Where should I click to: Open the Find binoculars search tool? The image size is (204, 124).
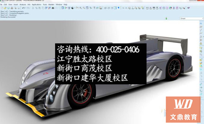click(x=53, y=8)
